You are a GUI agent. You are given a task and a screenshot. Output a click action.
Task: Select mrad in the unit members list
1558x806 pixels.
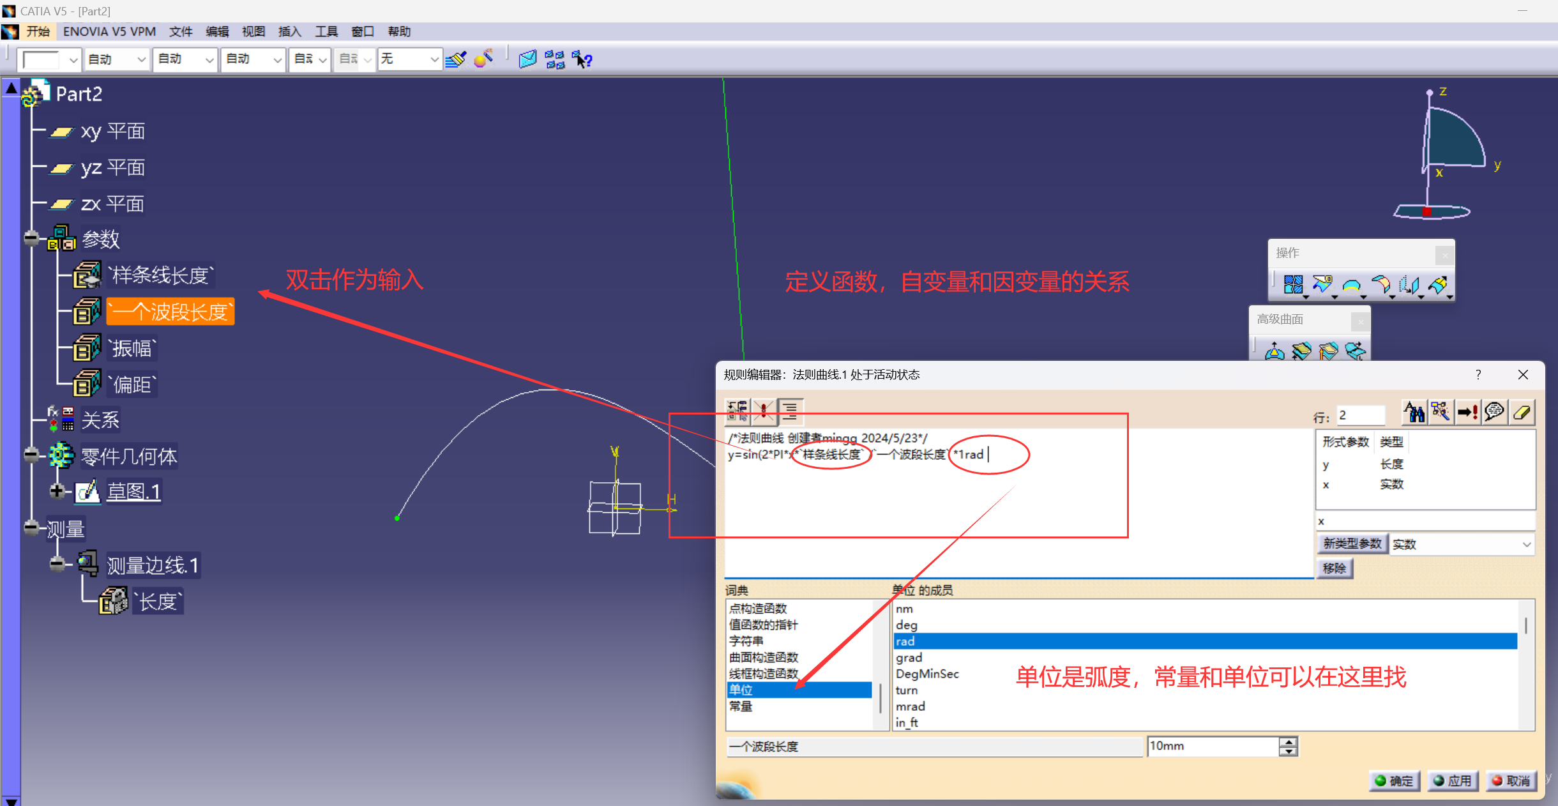[910, 706]
